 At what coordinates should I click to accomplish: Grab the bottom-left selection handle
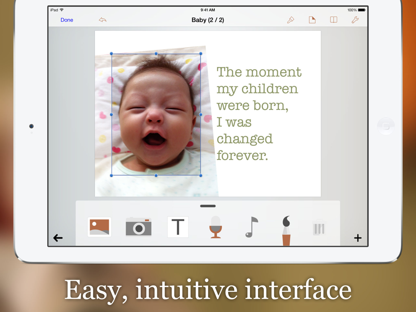pos(112,175)
